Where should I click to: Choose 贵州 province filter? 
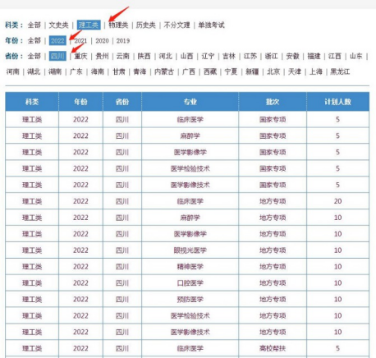[x=102, y=57]
